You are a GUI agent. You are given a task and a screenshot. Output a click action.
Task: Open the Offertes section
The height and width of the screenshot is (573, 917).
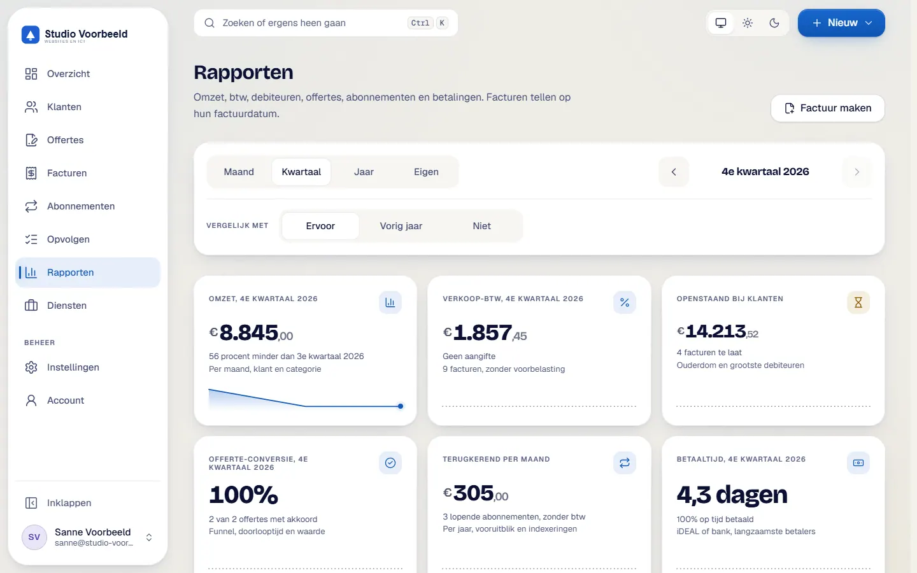pos(88,140)
